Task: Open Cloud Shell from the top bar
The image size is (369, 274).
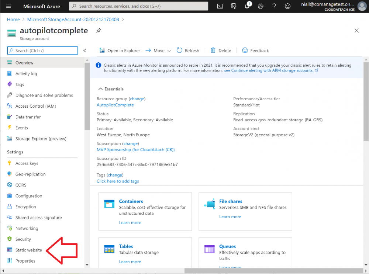Action: (220, 6)
